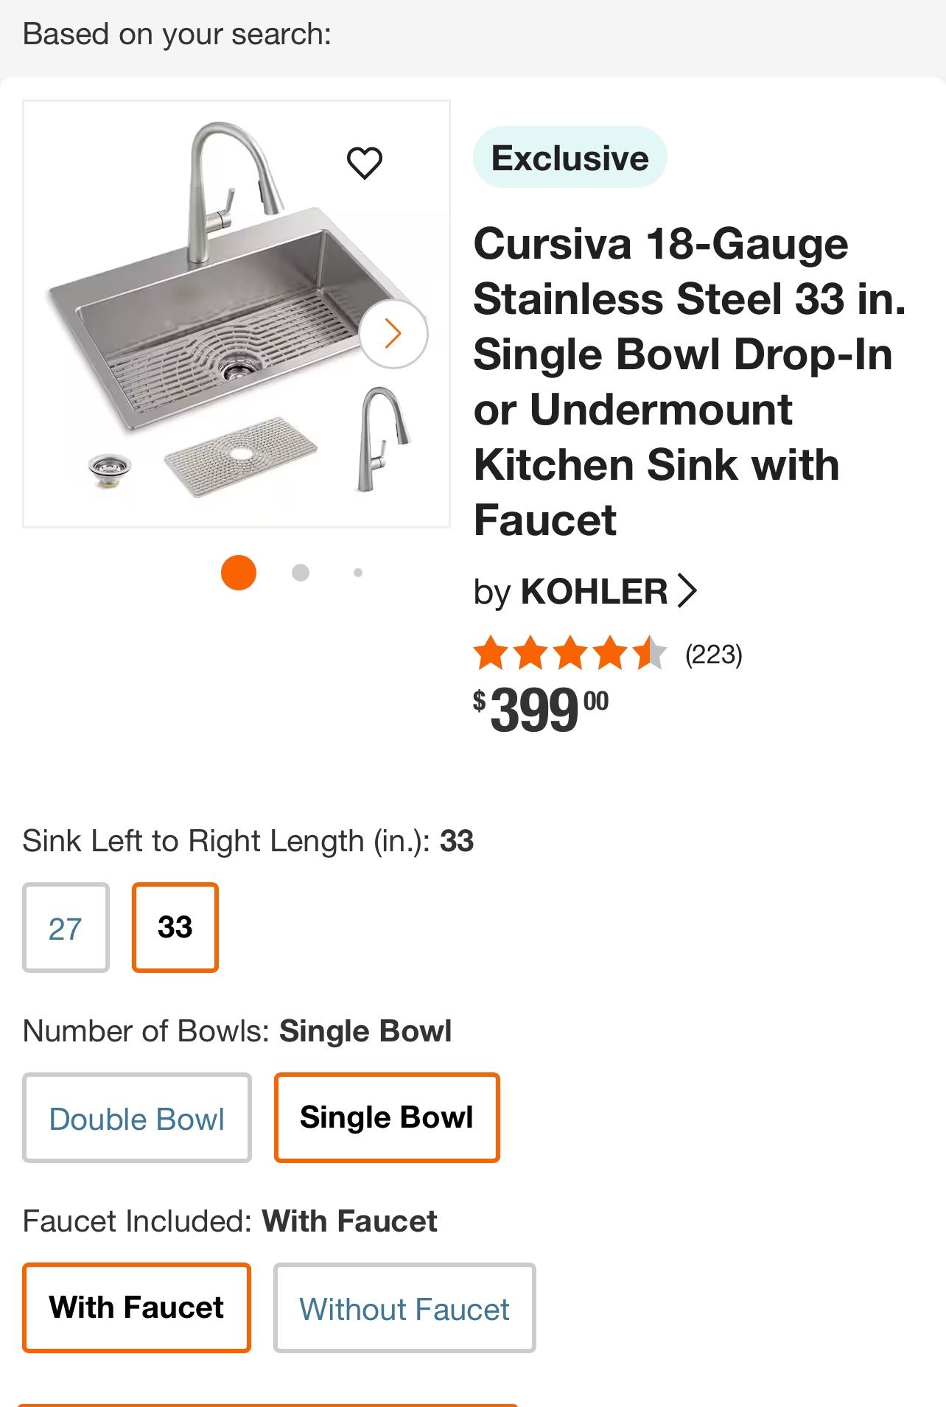Choose the Double Bowl option
Viewport: 946px width, 1407px height.
coord(137,1118)
